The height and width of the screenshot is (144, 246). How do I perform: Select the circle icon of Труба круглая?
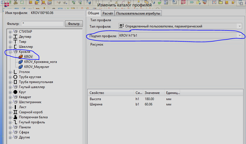point(15,77)
